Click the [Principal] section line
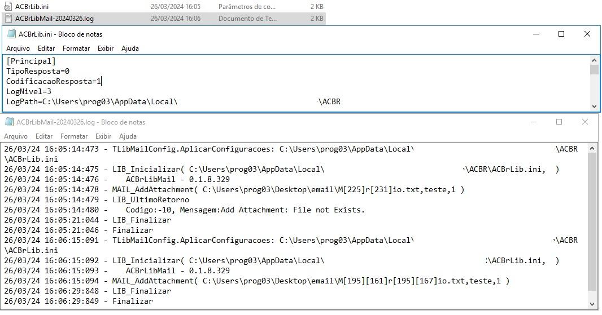Viewport: 602px width, 315px height. pyautogui.click(x=30, y=61)
